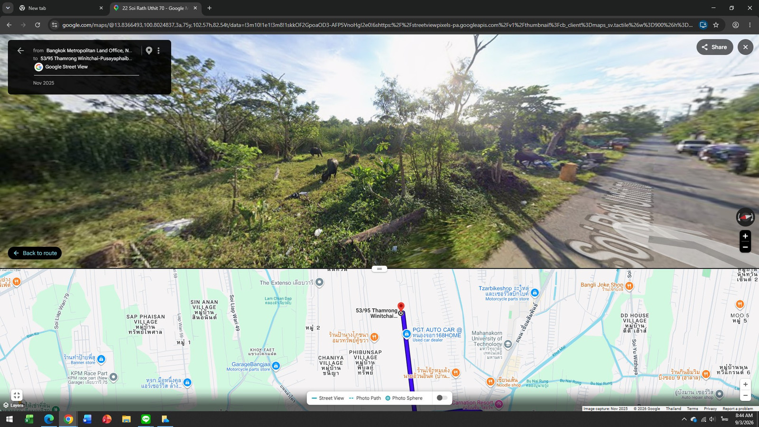Viewport: 759px width, 427px height.
Task: Select the Photo Path legend label
Action: point(368,398)
